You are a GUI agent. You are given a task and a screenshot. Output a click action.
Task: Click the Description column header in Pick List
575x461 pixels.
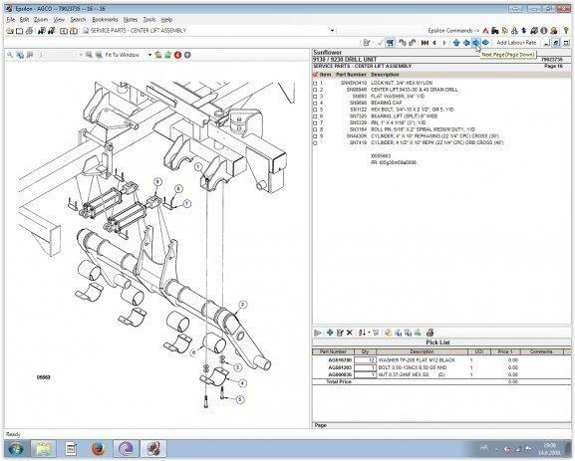(422, 351)
